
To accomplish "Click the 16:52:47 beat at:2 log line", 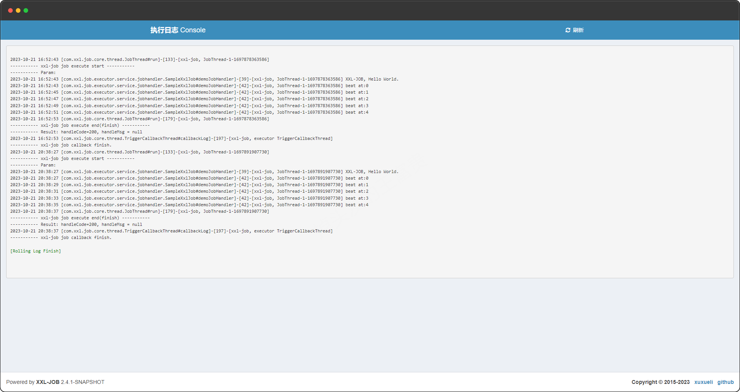I will 189,99.
